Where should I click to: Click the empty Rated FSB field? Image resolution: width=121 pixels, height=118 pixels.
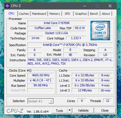(41, 90)
